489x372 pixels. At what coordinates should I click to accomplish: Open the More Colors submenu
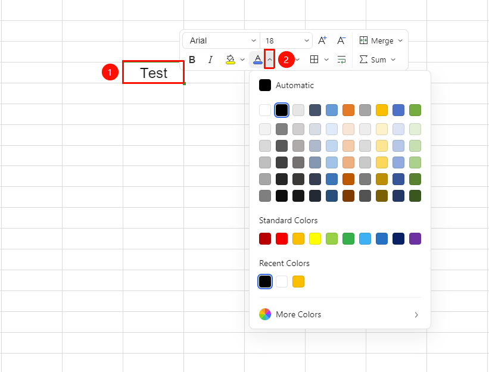tap(340, 314)
